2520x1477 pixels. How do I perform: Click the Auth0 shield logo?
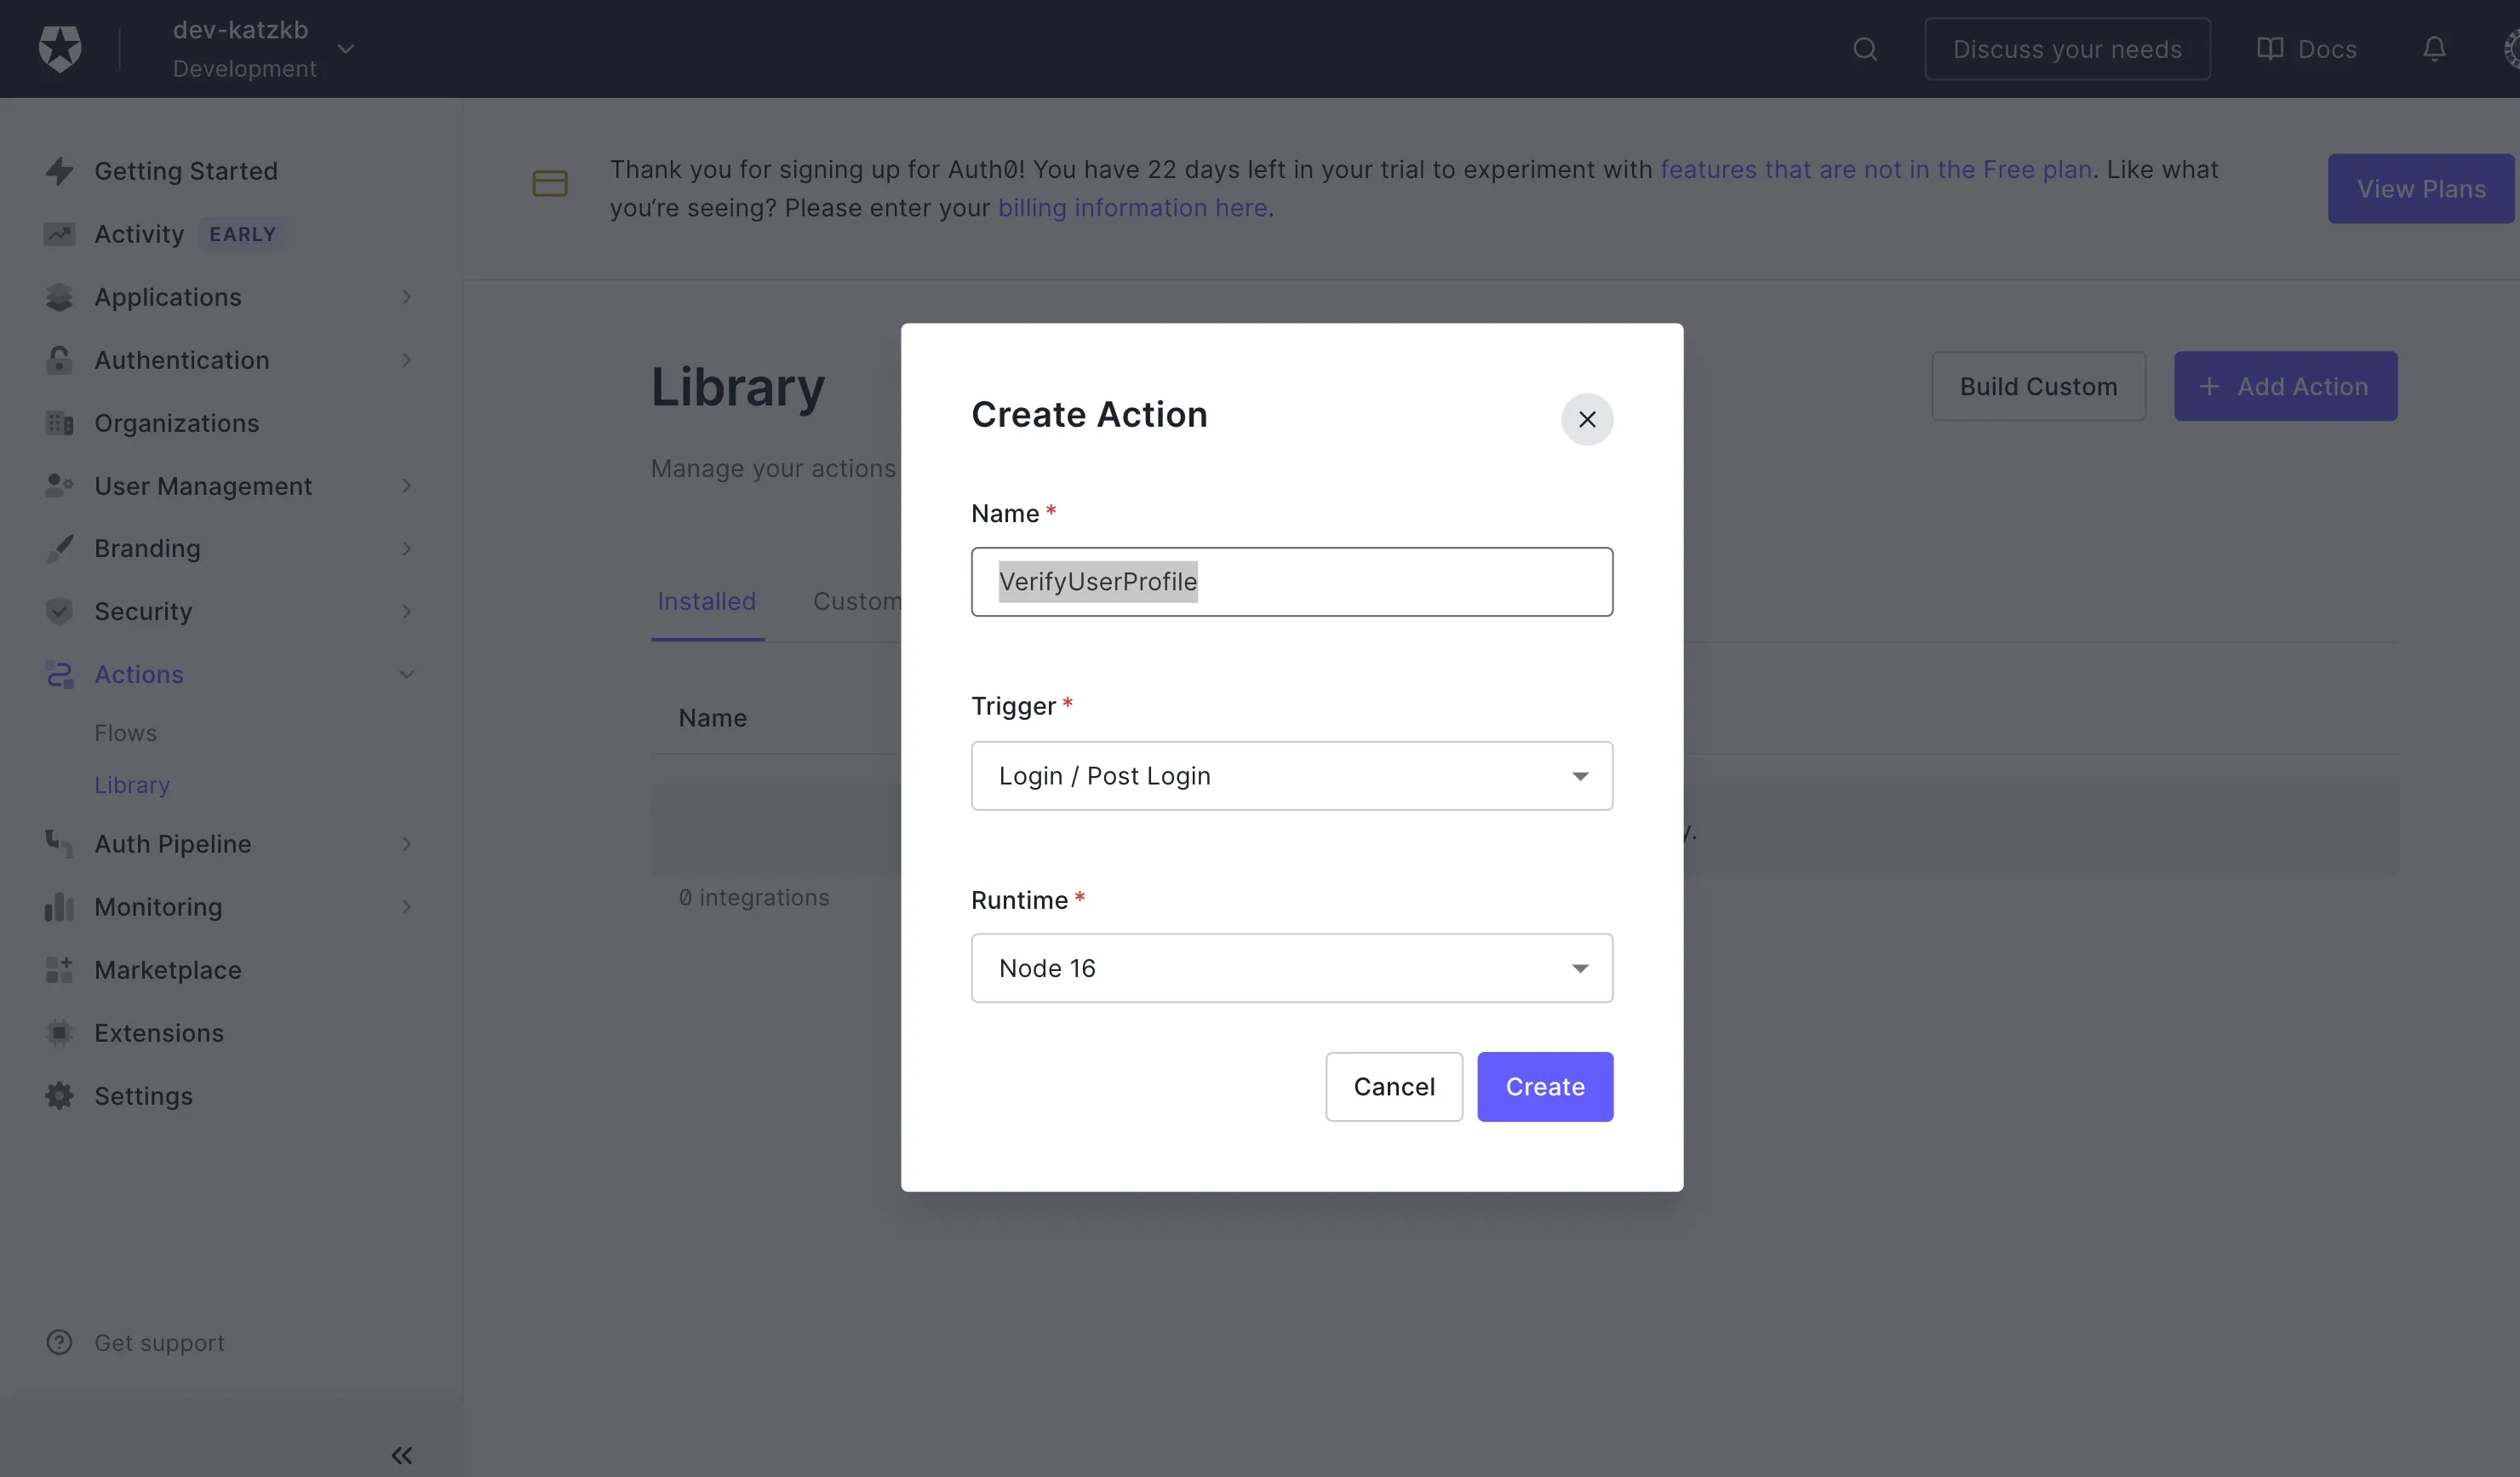[x=60, y=49]
